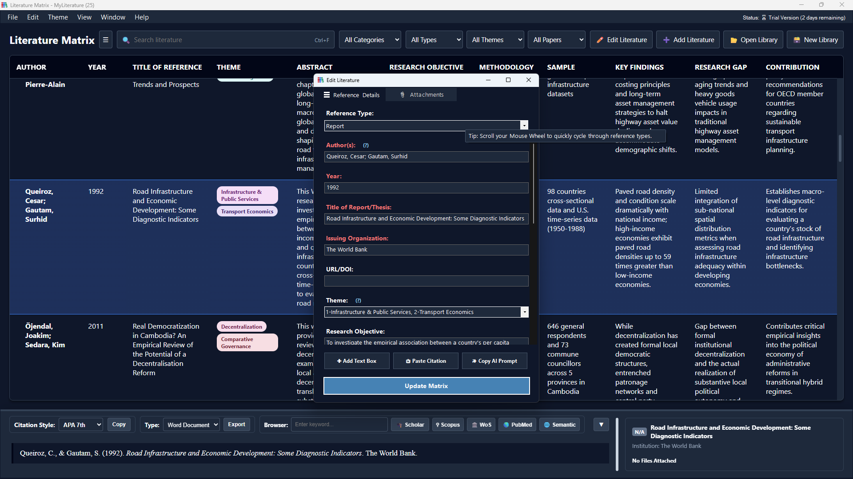
Task: Click the Trial Version status text
Action: click(x=807, y=18)
